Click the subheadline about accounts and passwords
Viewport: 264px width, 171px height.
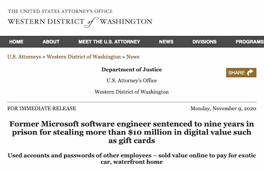click(x=132, y=158)
